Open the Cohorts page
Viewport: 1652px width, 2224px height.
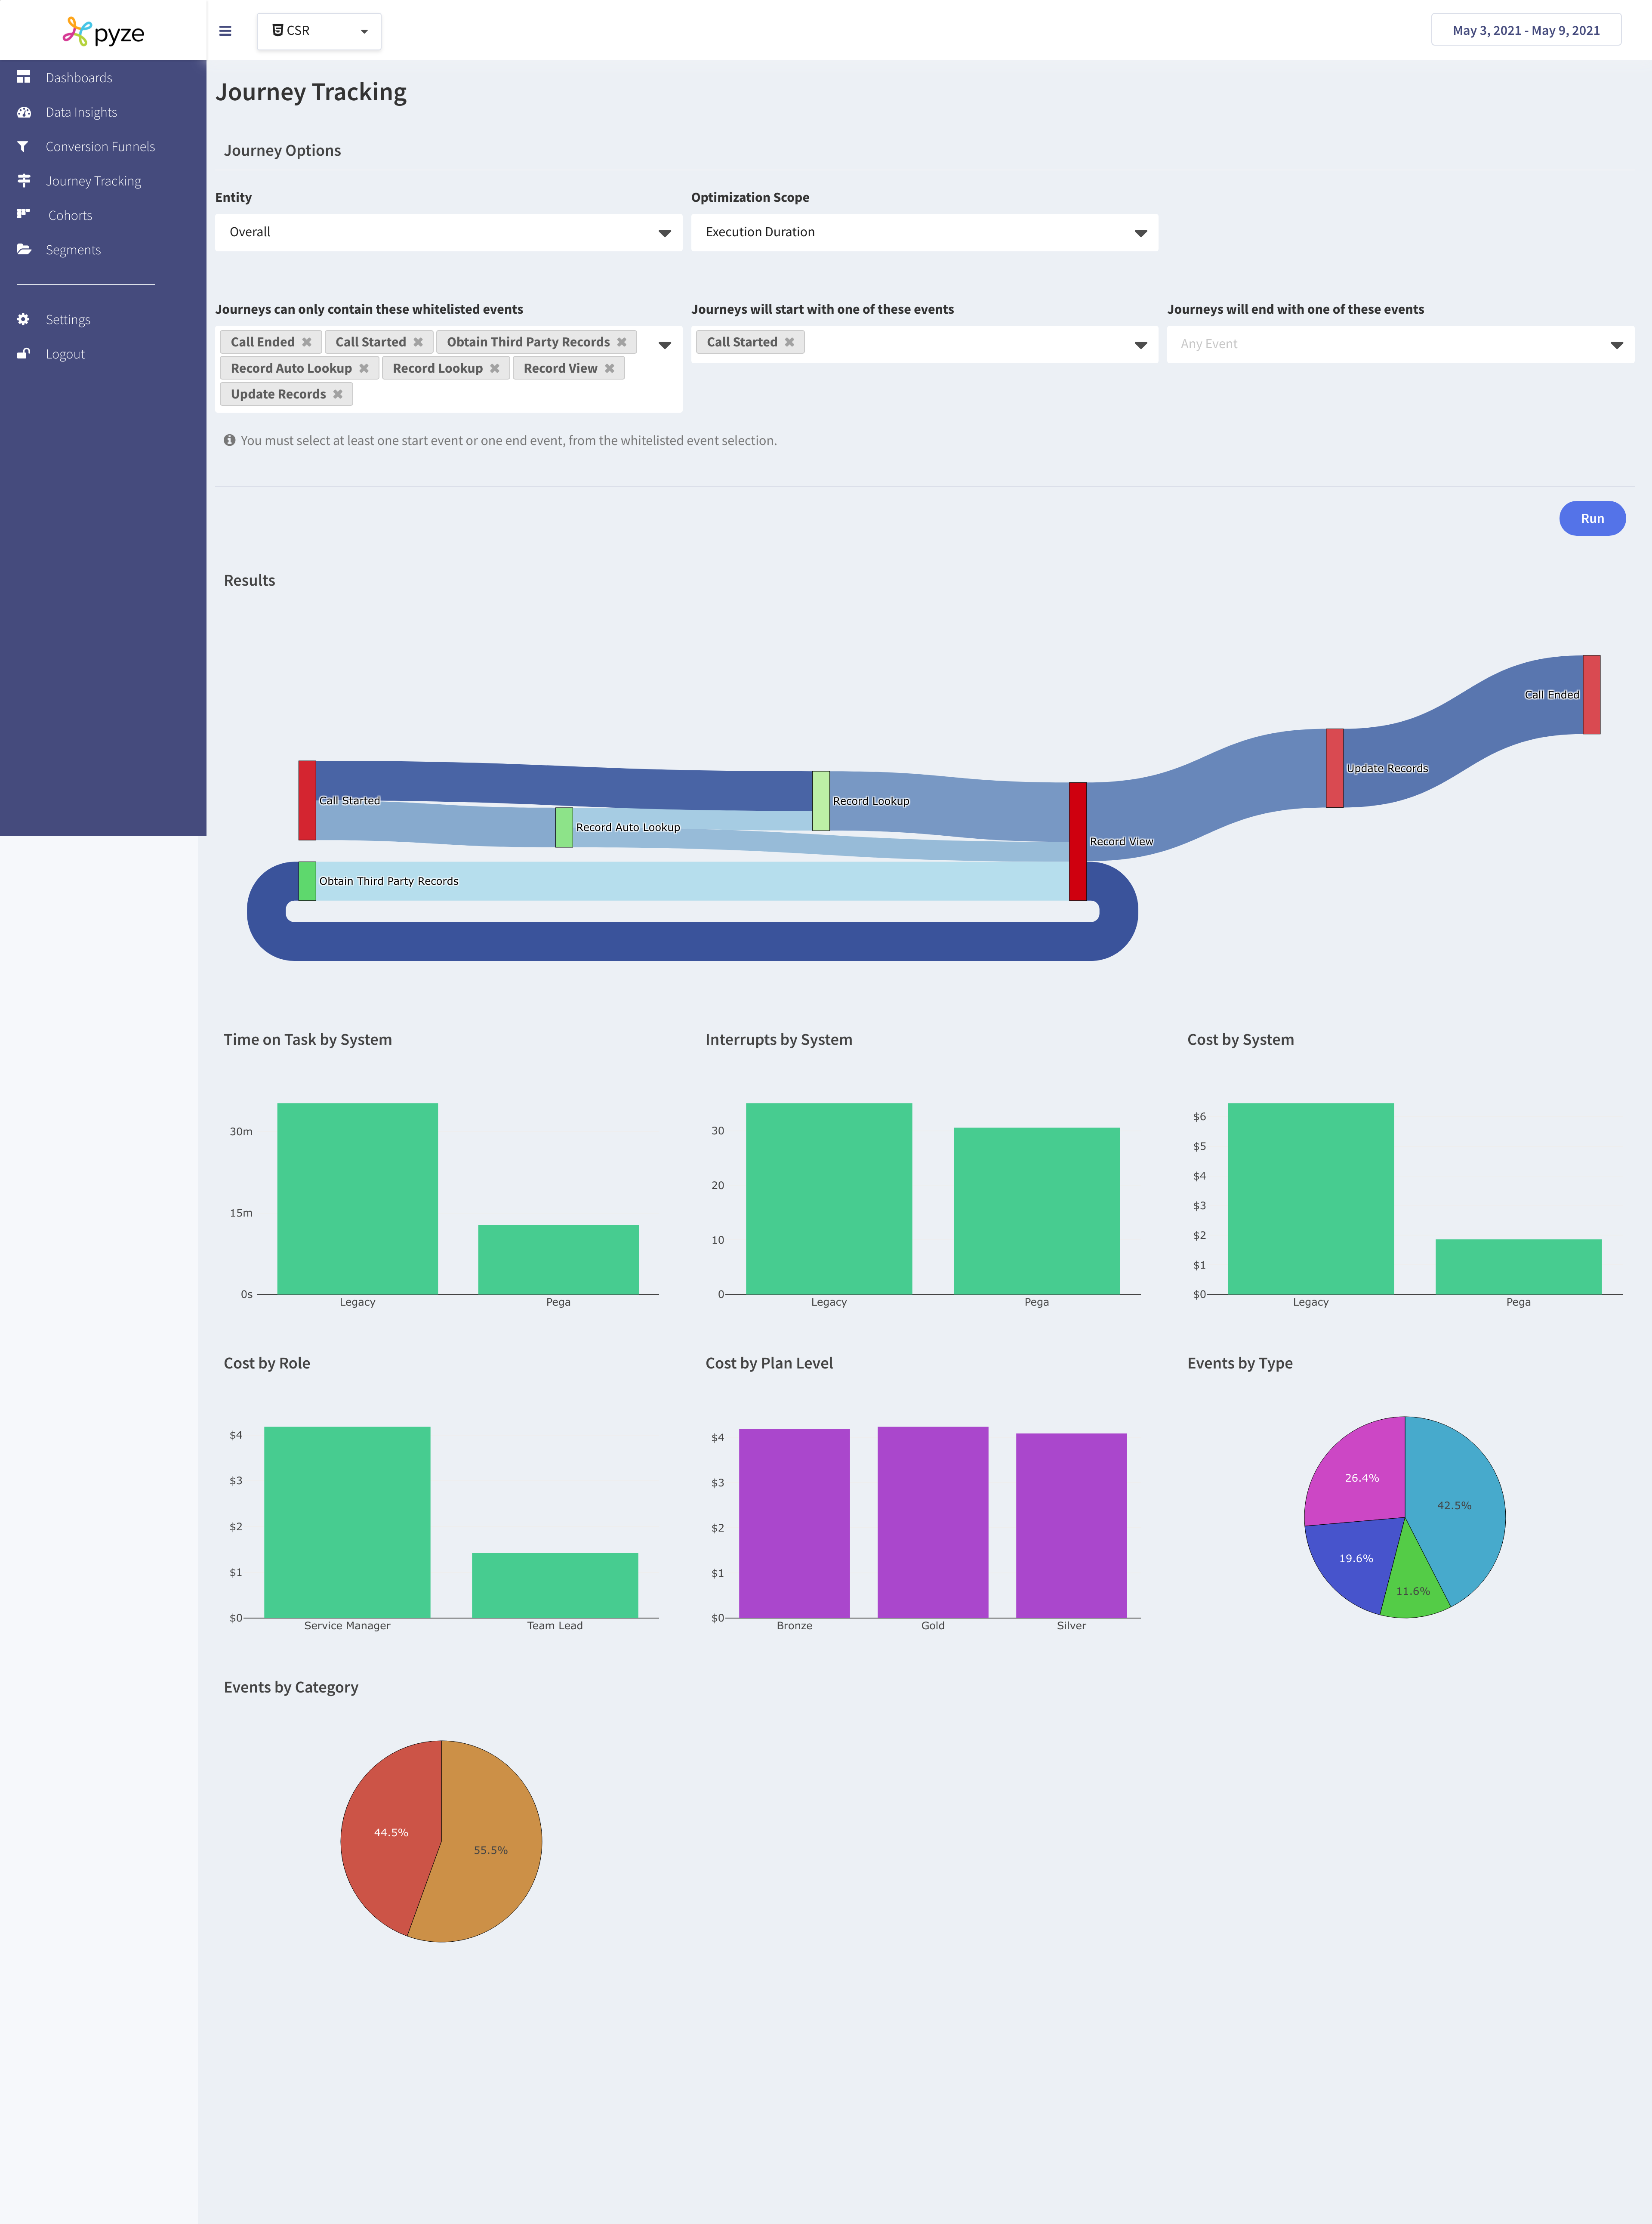pos(70,215)
